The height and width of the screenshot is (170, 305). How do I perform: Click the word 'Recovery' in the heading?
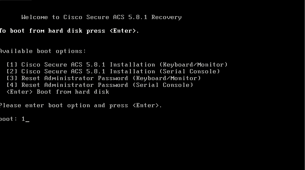pos(167,17)
